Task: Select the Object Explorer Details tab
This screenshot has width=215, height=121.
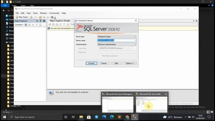Action: pyautogui.click(x=60, y=21)
